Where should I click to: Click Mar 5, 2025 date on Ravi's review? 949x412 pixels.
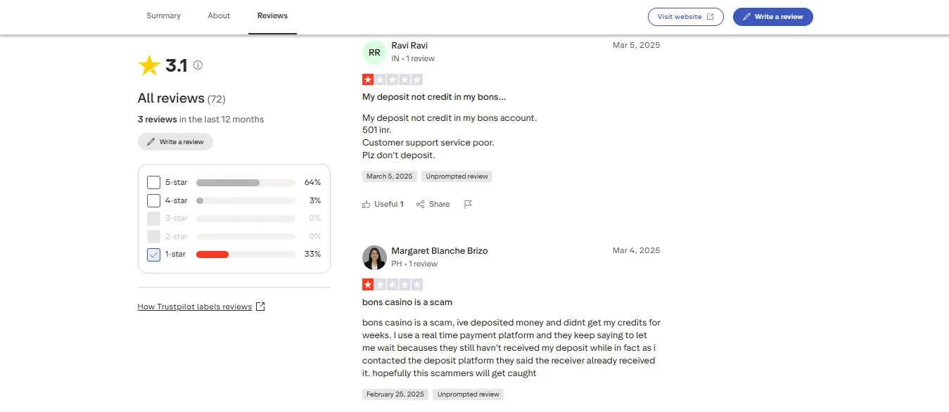[637, 45]
